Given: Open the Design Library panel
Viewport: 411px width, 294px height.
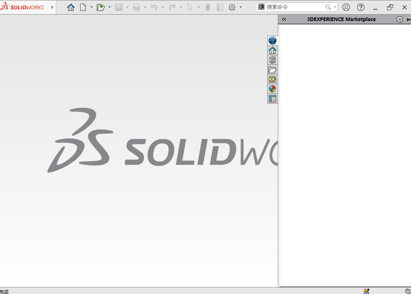Looking at the screenshot, I should click(x=273, y=60).
